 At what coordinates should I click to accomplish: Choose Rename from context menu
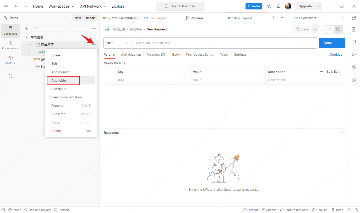coord(71,106)
